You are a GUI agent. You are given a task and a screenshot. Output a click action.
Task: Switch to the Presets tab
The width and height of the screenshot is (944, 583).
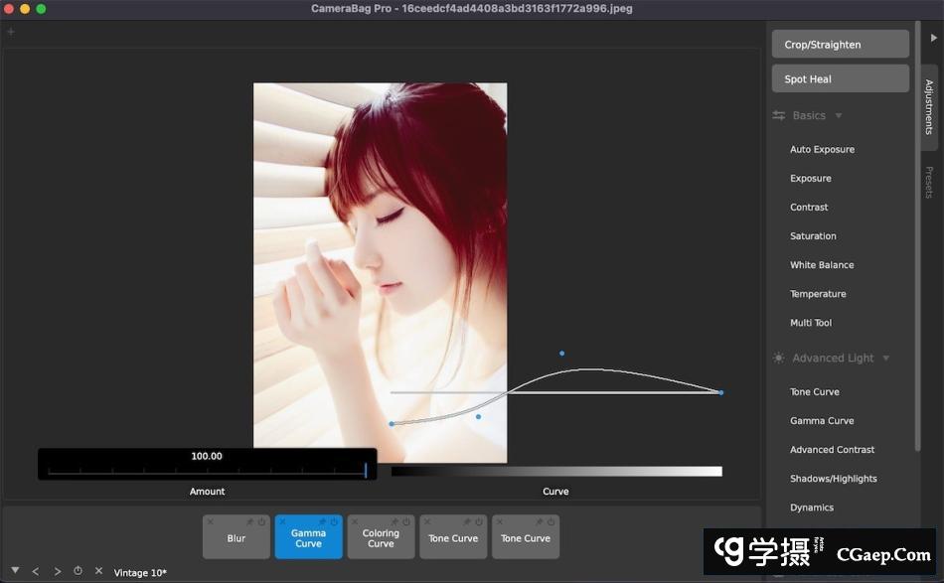(929, 182)
